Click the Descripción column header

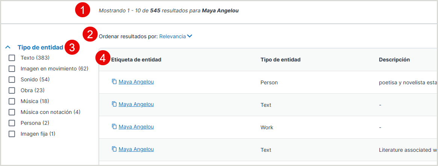coord(394,59)
